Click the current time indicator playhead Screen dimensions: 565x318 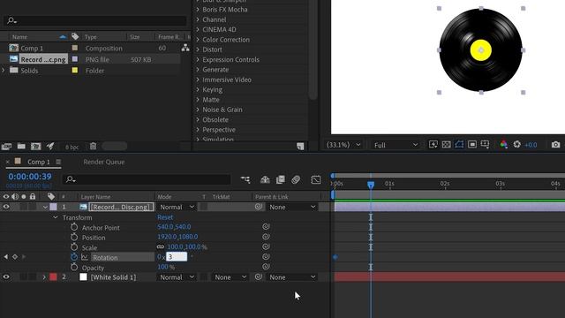point(371,185)
